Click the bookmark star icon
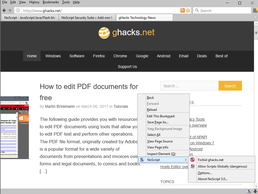 click(x=188, y=11)
